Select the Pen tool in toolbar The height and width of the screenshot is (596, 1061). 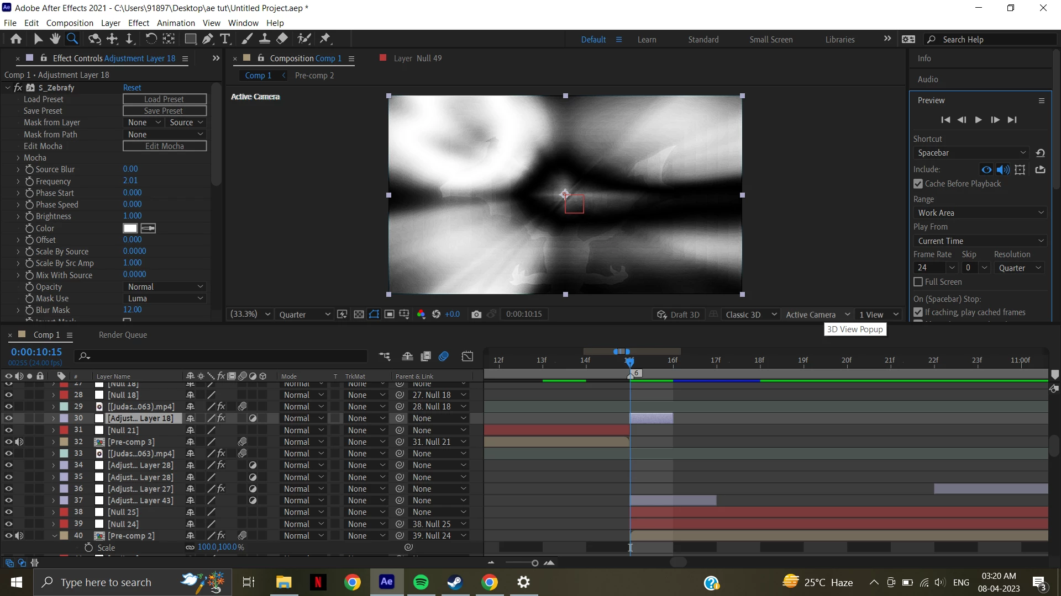coord(207,39)
